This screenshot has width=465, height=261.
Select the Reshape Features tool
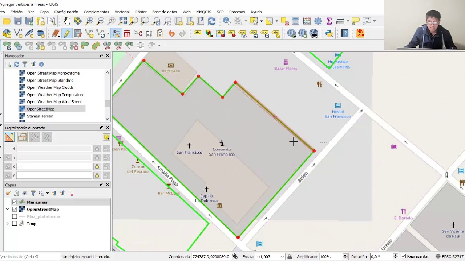pos(85,45)
